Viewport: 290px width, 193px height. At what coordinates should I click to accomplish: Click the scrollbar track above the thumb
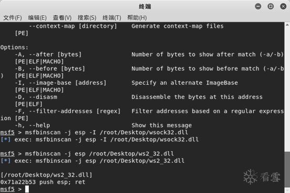point(287,89)
